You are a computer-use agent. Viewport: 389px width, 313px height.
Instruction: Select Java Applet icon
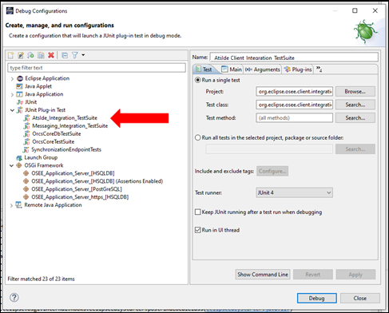click(x=19, y=86)
